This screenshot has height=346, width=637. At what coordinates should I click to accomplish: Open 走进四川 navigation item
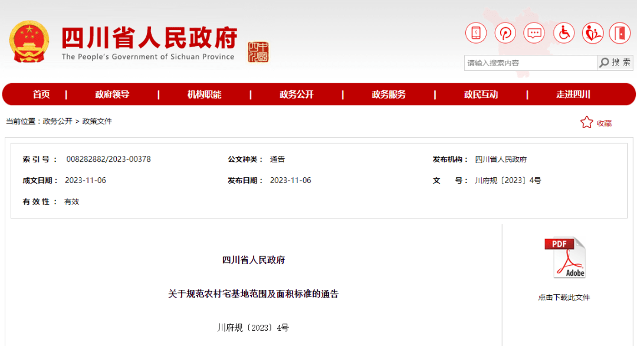[x=573, y=94]
